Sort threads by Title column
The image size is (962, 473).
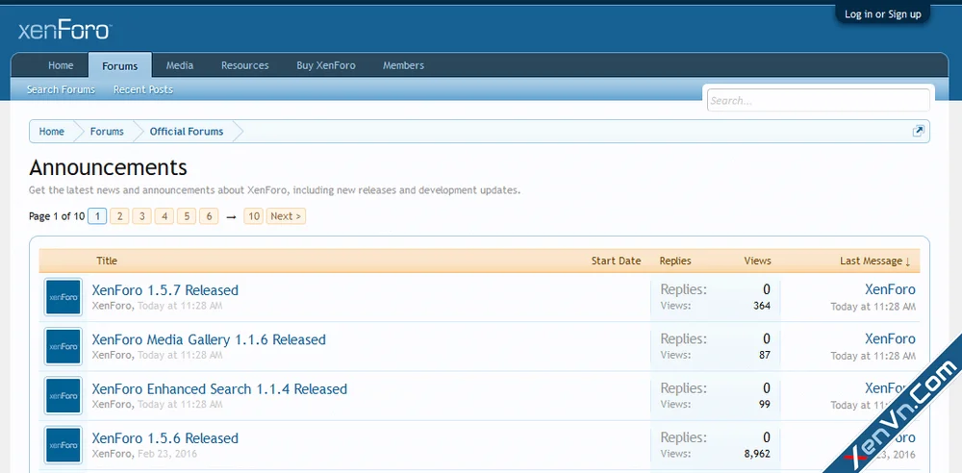pos(107,261)
